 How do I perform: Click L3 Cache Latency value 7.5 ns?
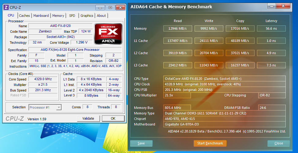pos(271,65)
